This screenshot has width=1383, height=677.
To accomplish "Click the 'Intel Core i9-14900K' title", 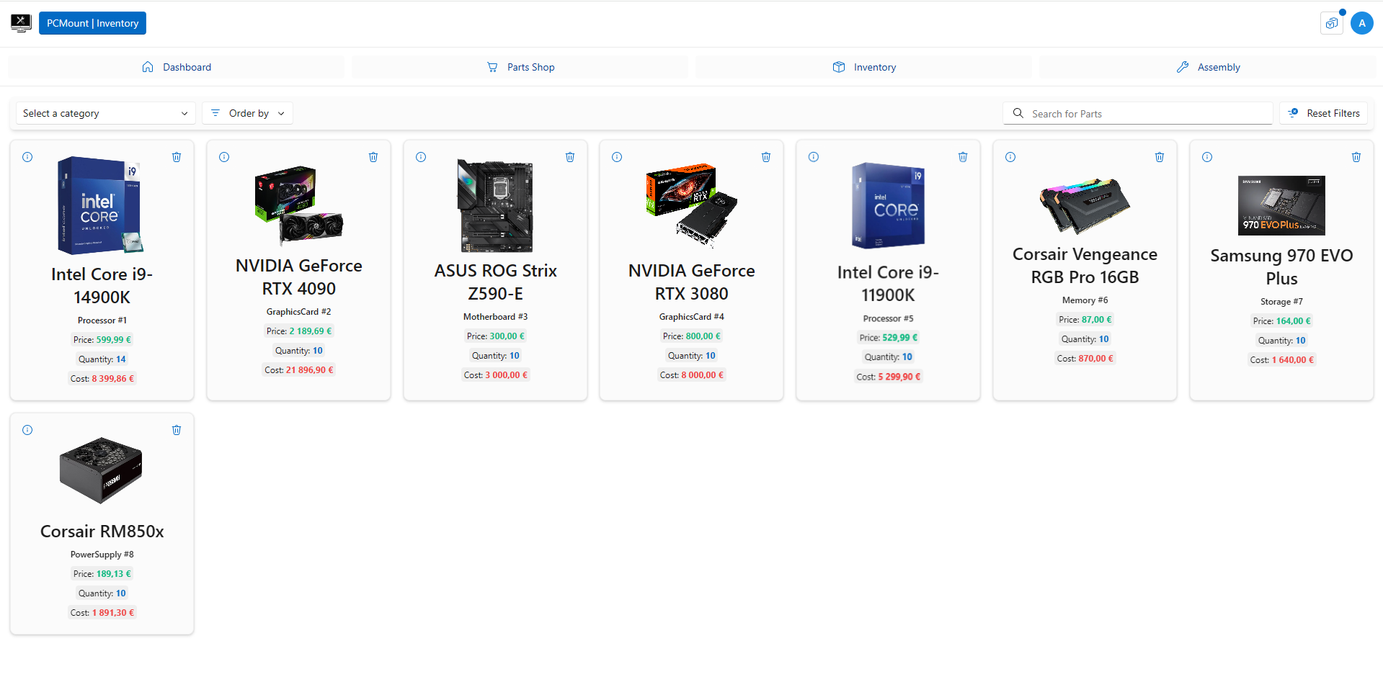I will click(x=102, y=285).
